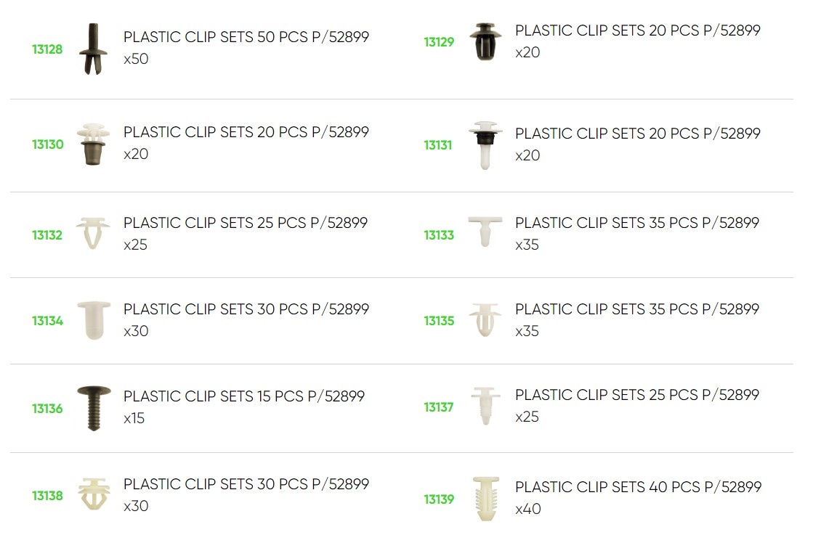Click the black clip image for item 13128
The image size is (821, 535).
coord(92,49)
